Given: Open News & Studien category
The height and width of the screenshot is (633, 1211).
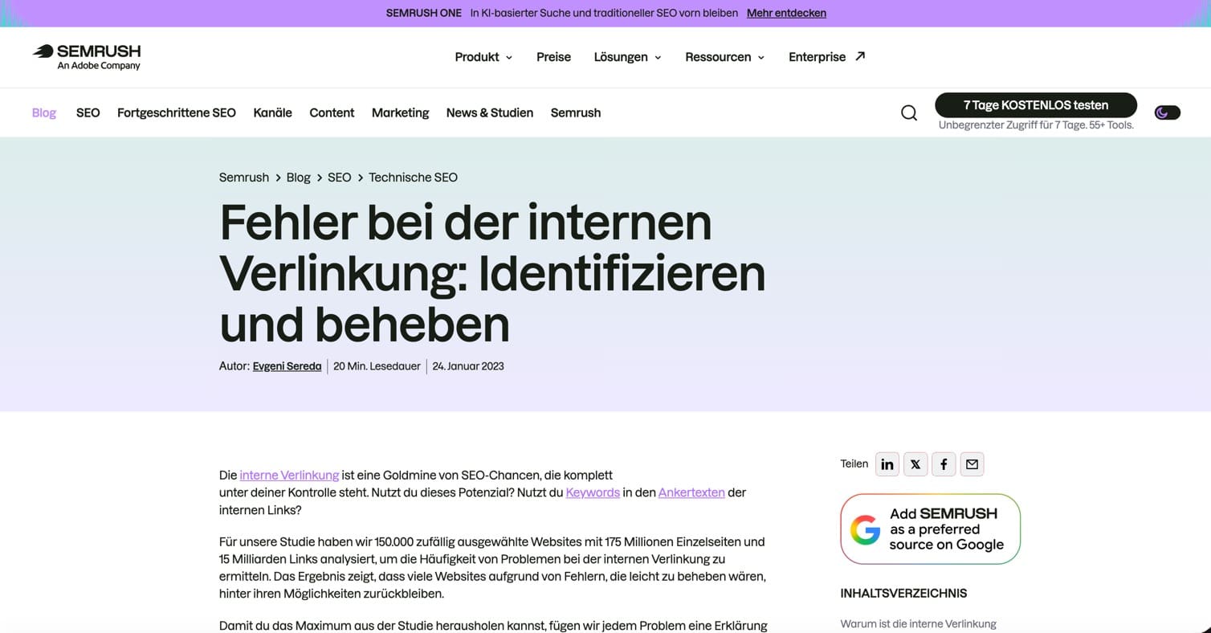Looking at the screenshot, I should pyautogui.click(x=490, y=112).
